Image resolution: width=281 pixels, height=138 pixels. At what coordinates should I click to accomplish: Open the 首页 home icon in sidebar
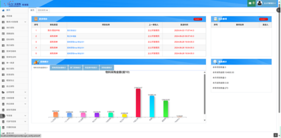[3, 11]
